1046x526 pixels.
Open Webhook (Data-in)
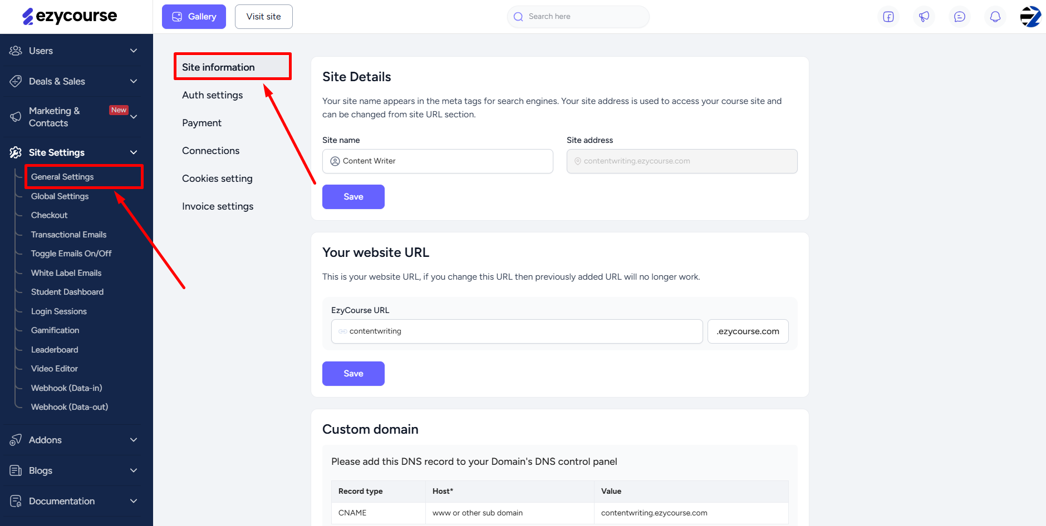click(x=67, y=388)
